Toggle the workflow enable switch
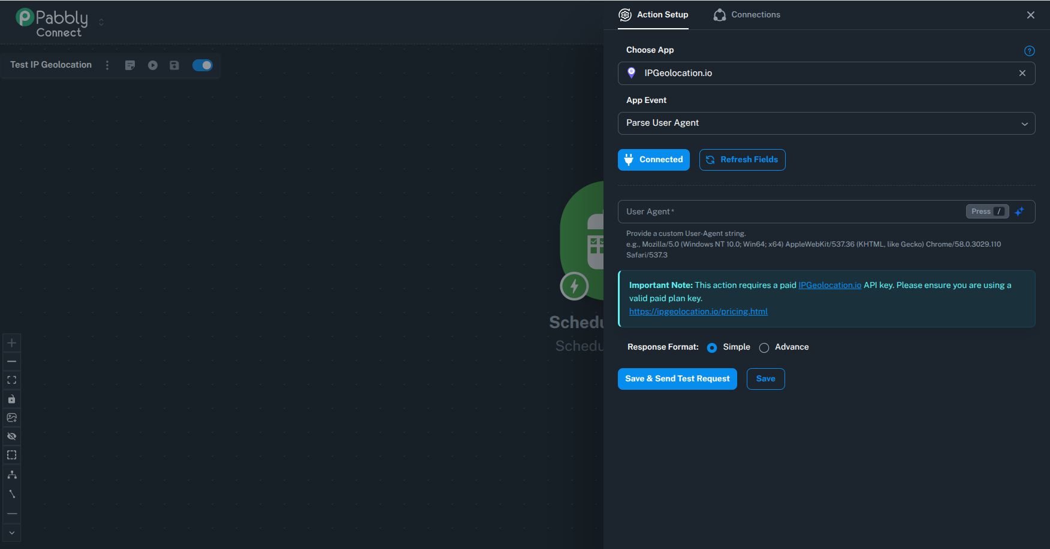Viewport: 1050px width, 549px height. point(203,65)
